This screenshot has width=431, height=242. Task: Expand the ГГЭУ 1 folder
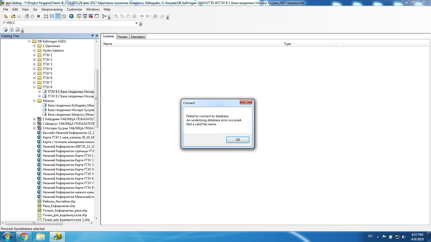click(34, 55)
